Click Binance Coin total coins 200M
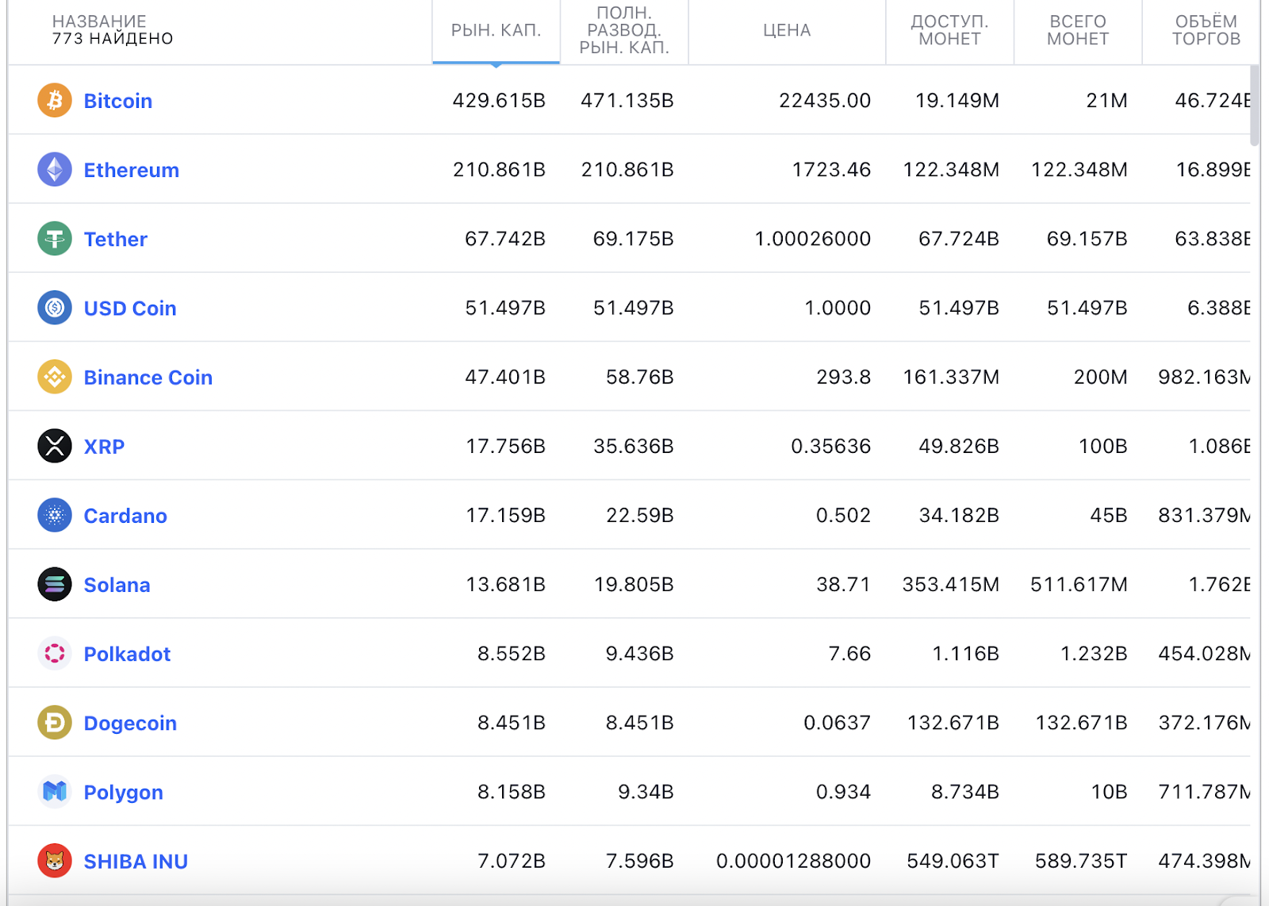1269x906 pixels. (x=1101, y=377)
